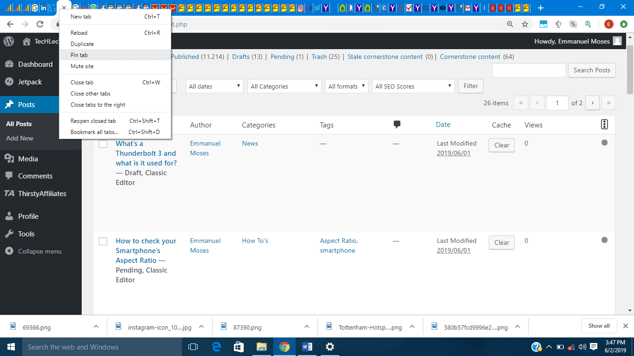Click the WordPress logo in the admin bar
Viewport: 634px width, 356px height.
[9, 41]
